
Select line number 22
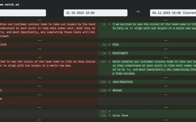click(104, 24)
